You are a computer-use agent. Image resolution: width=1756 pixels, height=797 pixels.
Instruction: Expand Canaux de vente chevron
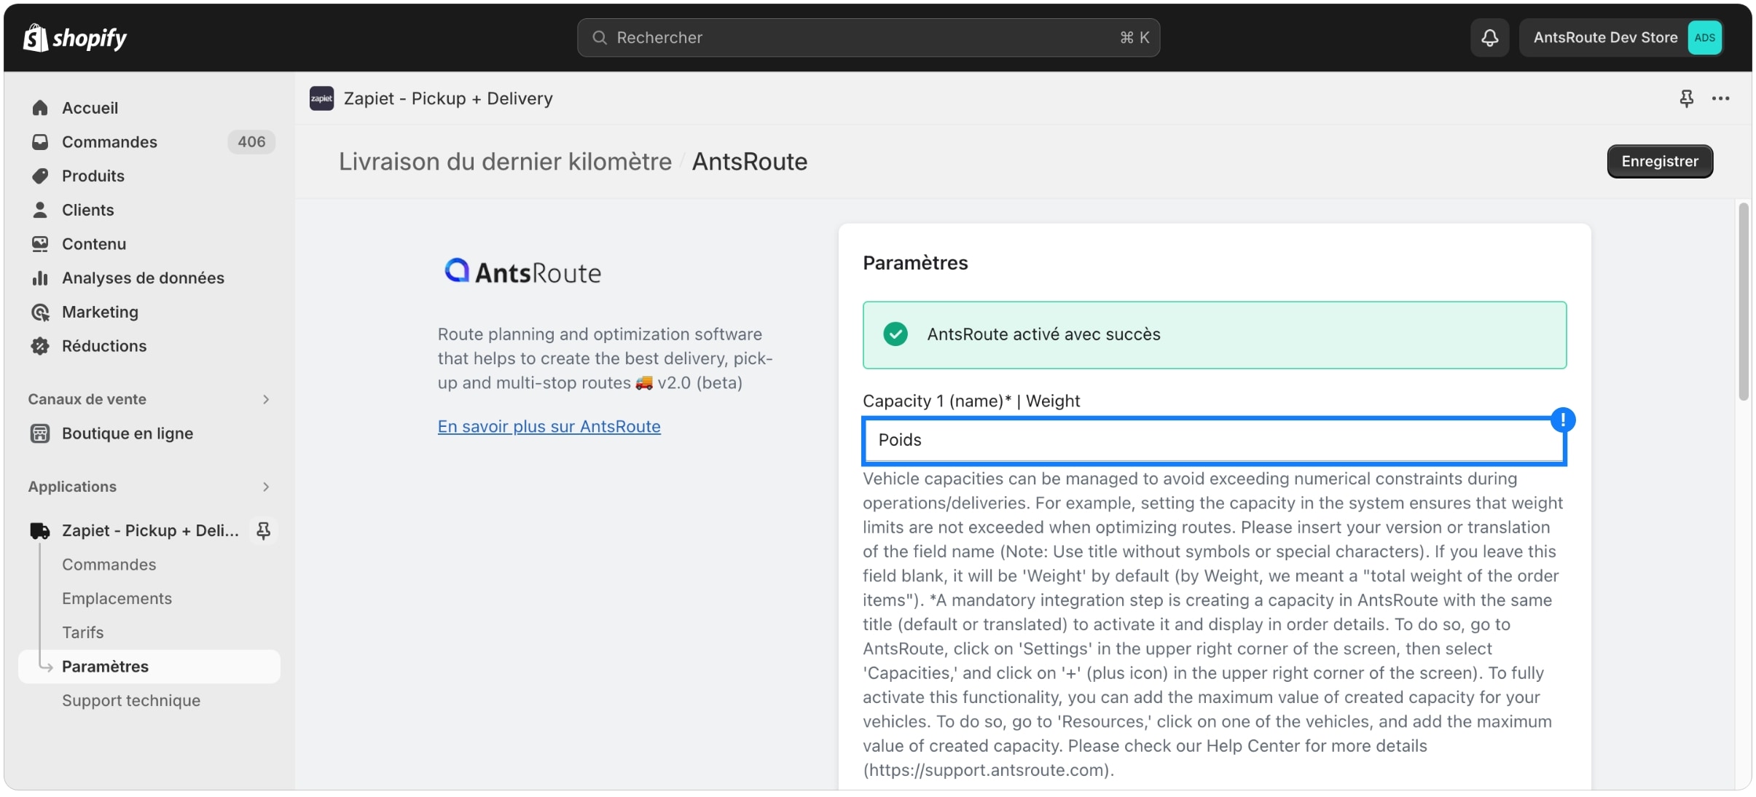point(266,399)
